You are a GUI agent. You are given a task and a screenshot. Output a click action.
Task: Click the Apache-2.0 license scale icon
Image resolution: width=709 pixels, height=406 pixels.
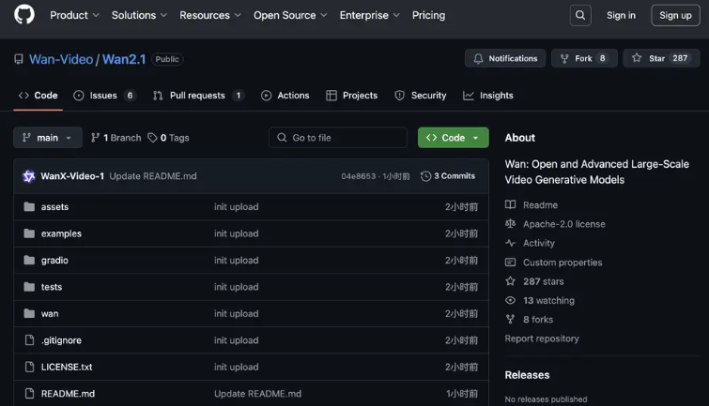(511, 224)
